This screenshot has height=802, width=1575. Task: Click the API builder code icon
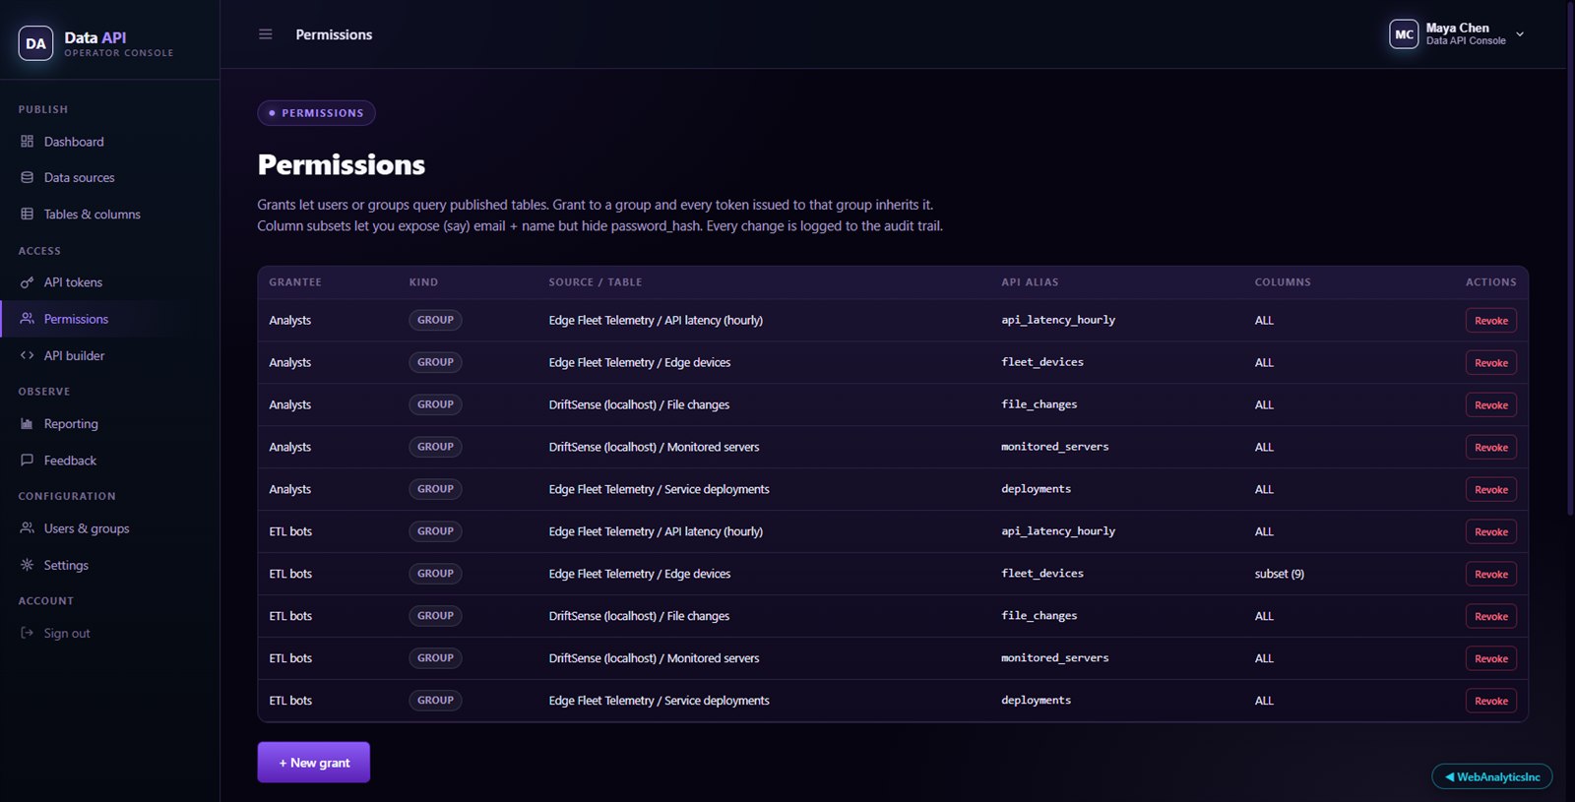(x=27, y=355)
